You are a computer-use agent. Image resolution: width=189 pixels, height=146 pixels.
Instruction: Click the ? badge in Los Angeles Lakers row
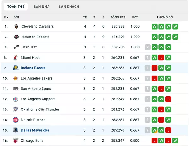coord(147,78)
